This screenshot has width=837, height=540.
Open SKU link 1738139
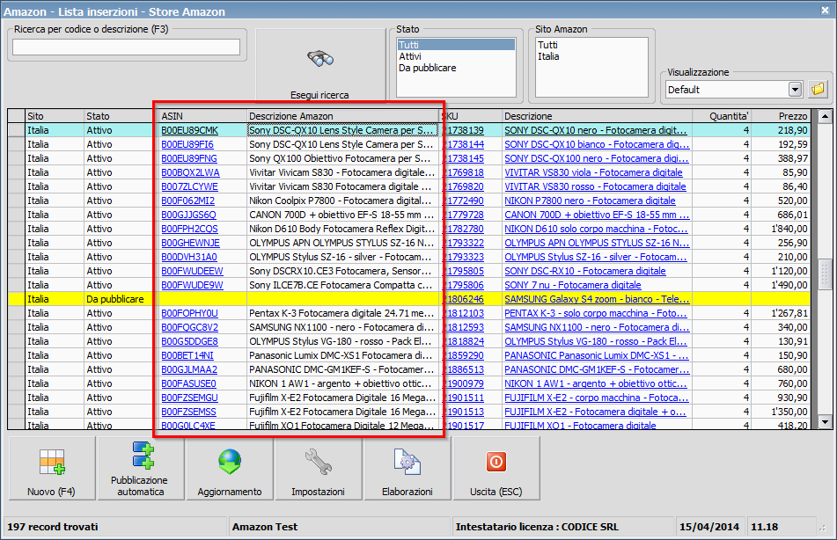[x=463, y=130]
